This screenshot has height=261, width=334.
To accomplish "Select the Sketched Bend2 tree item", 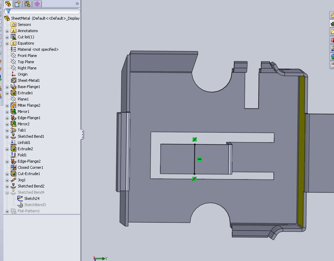I will point(31,186).
